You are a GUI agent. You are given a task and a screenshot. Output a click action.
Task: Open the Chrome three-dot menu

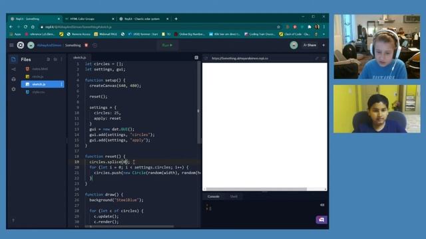pos(324,27)
